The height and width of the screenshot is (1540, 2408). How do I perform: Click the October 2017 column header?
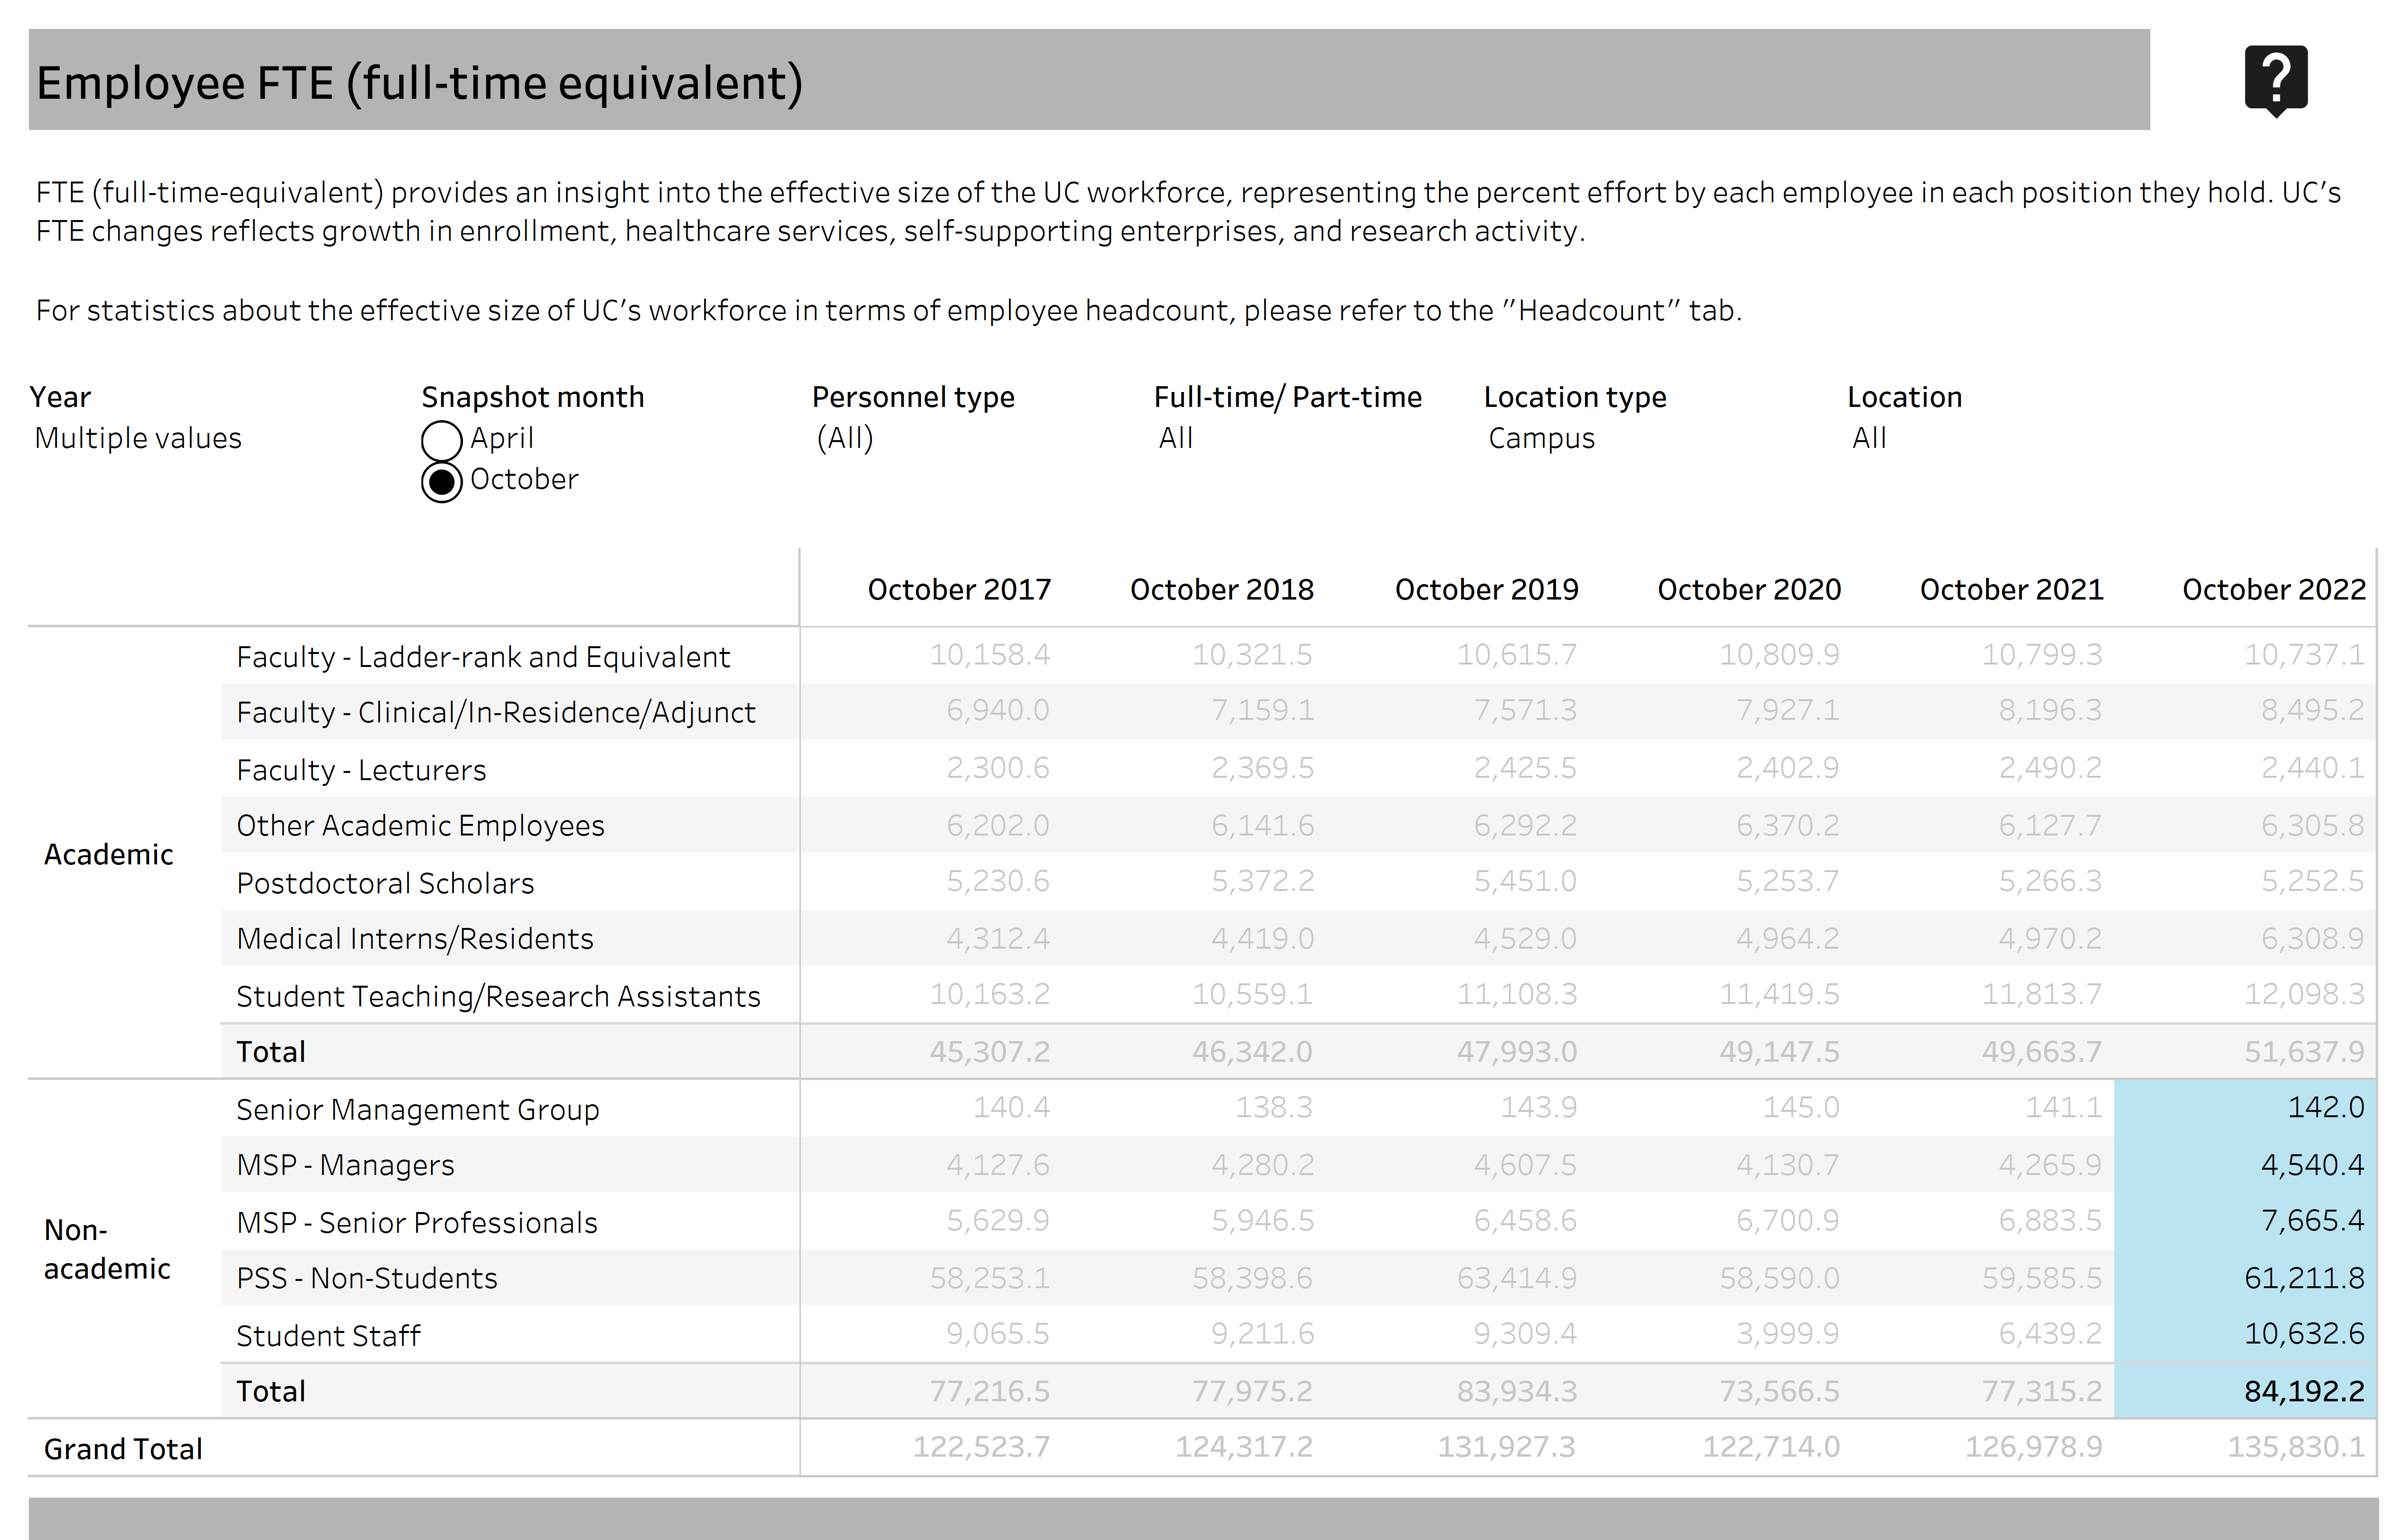(959, 589)
